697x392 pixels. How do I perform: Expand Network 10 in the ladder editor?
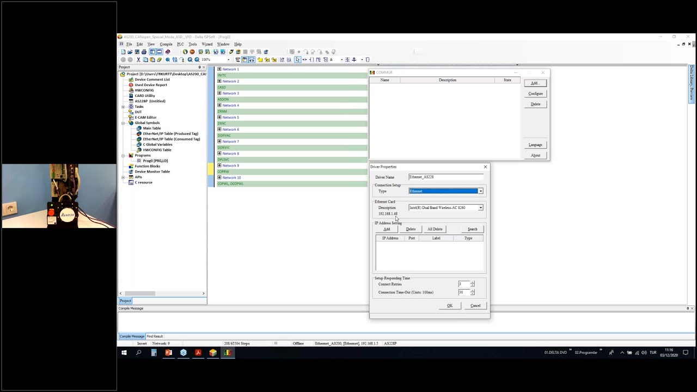219,177
